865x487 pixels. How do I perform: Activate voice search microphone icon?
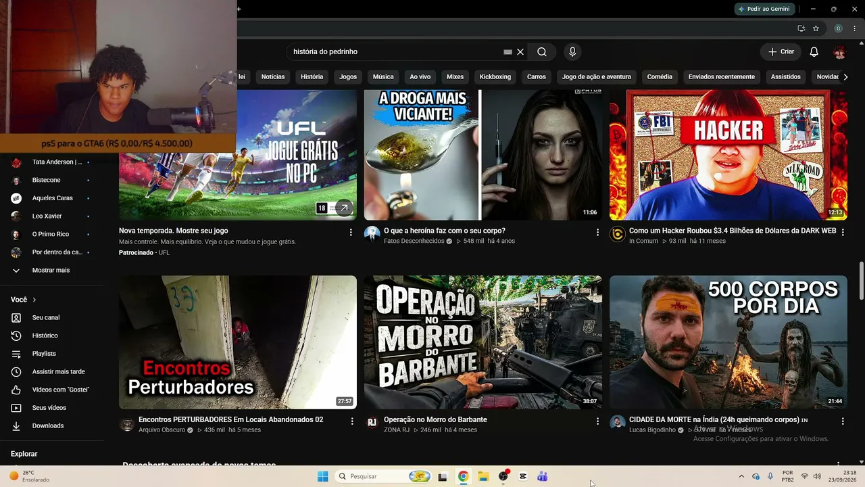(x=572, y=52)
